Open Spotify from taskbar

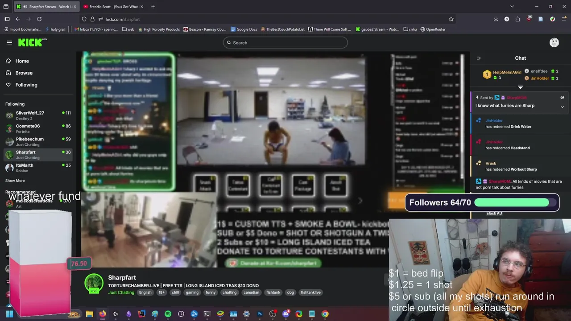click(x=168, y=314)
